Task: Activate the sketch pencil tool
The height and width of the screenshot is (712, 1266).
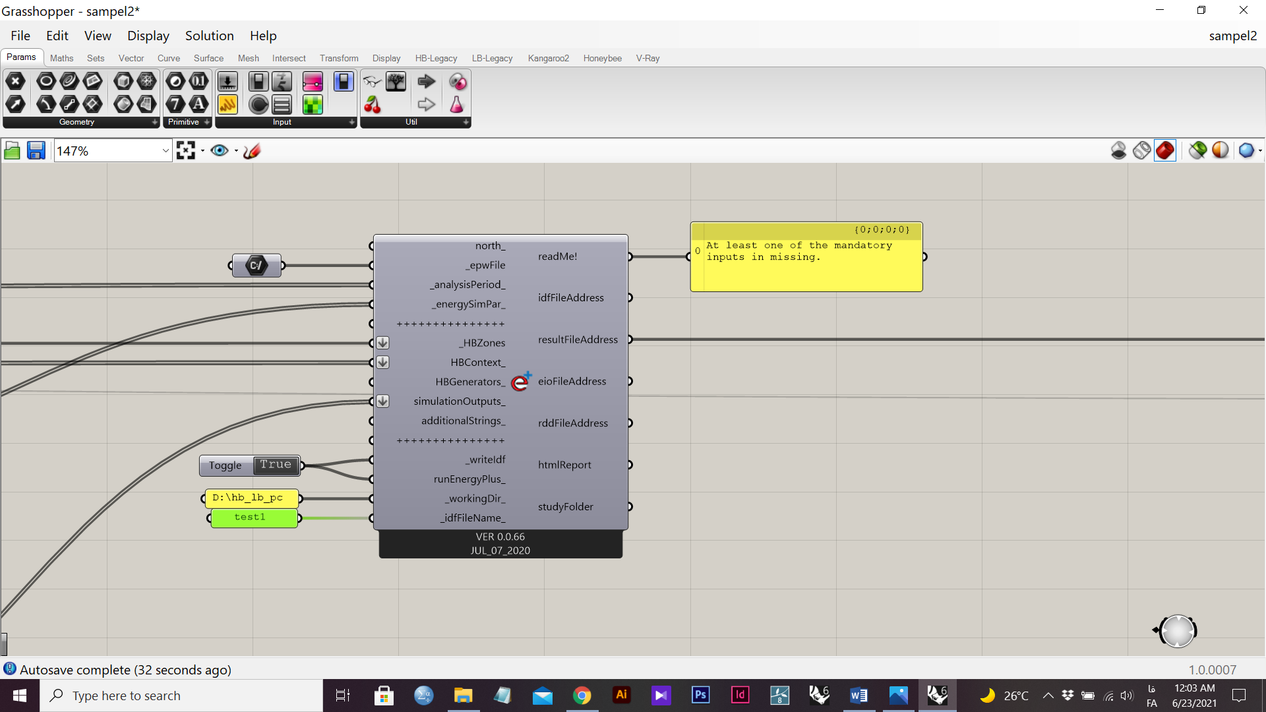Action: 252,151
